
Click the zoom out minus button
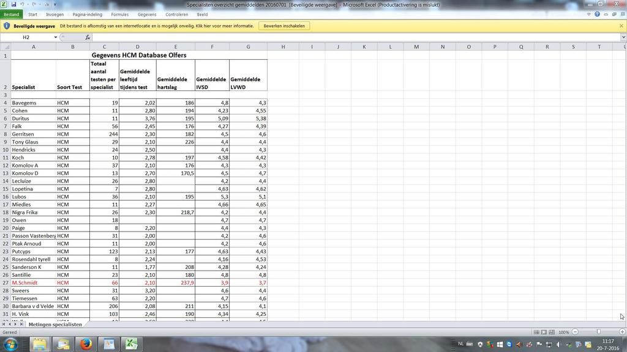[575, 332]
